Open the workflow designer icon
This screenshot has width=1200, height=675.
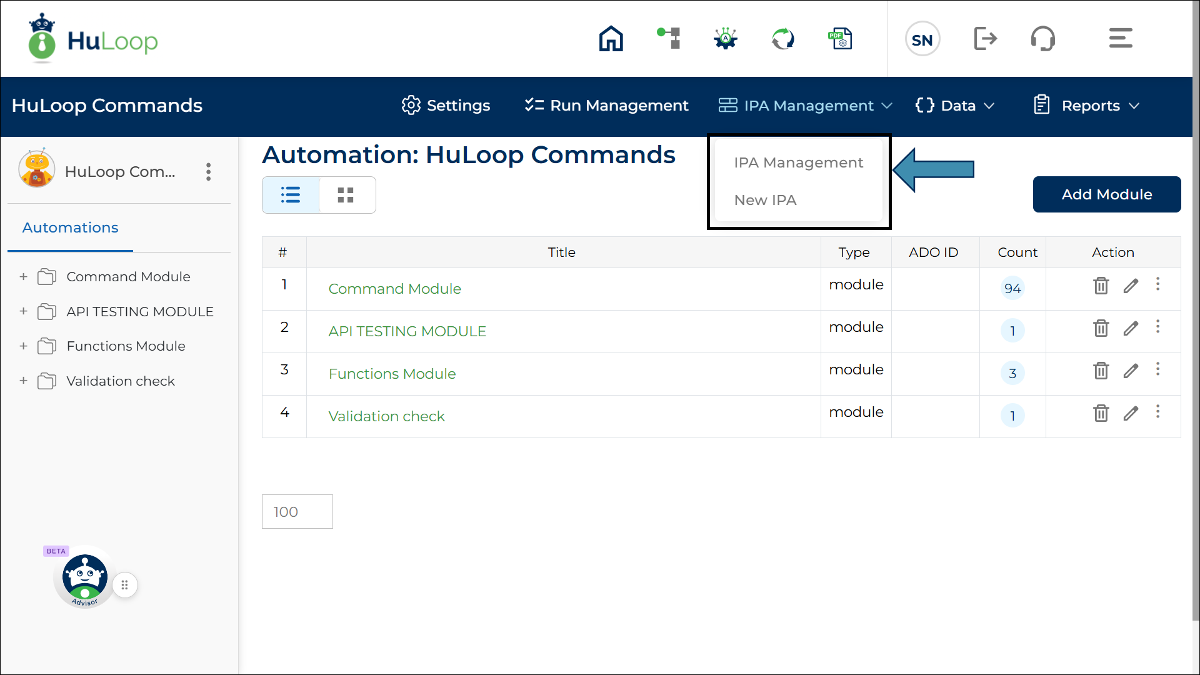668,38
